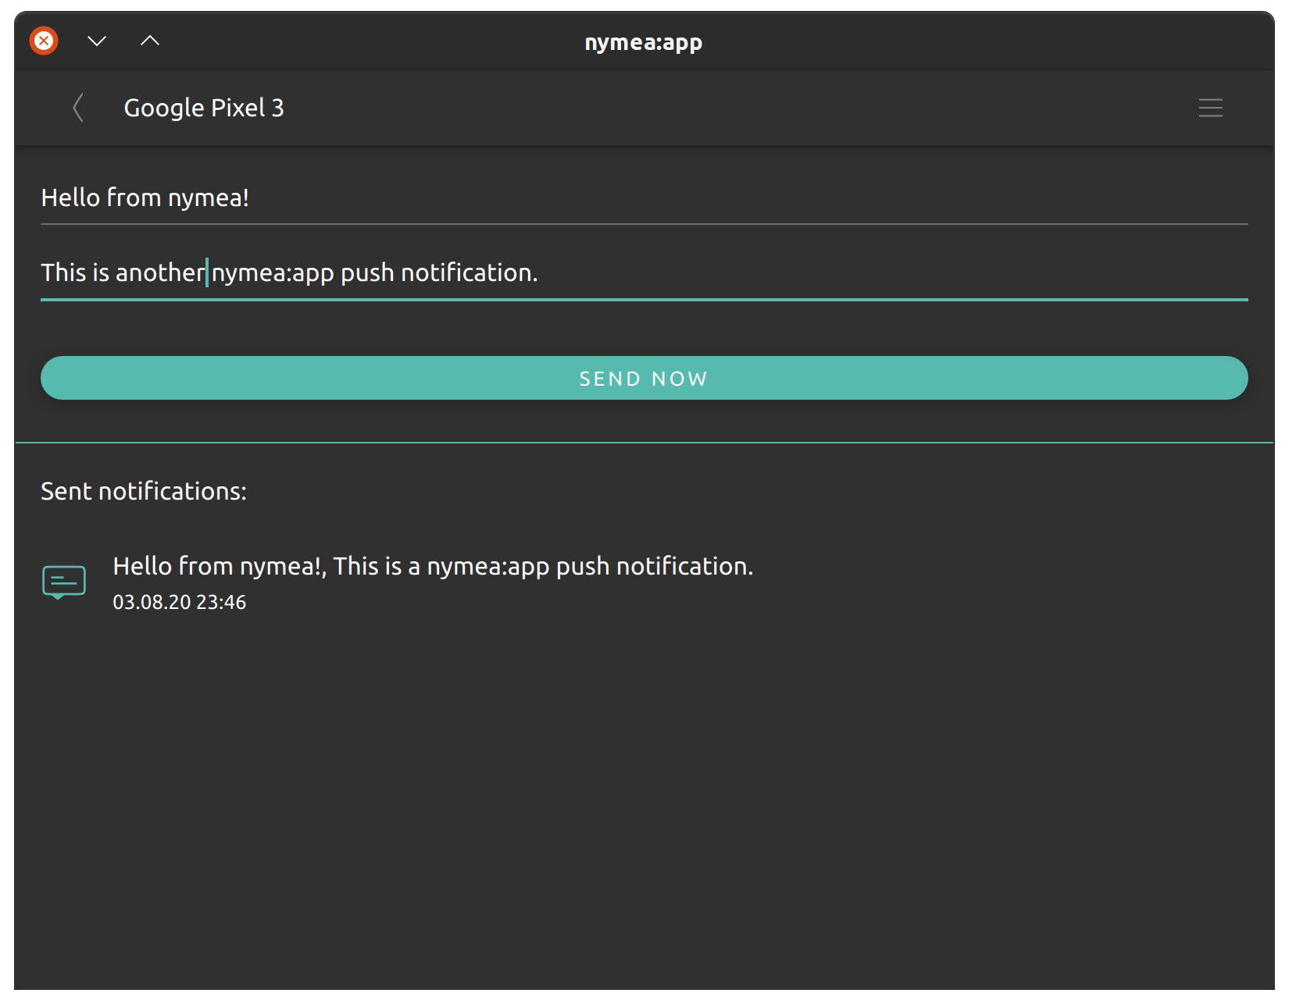
Task: Open the hamburger menu in header
Action: point(1210,108)
